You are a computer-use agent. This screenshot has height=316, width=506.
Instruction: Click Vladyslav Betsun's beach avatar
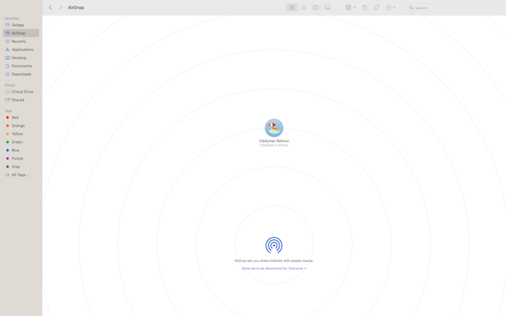point(274,128)
